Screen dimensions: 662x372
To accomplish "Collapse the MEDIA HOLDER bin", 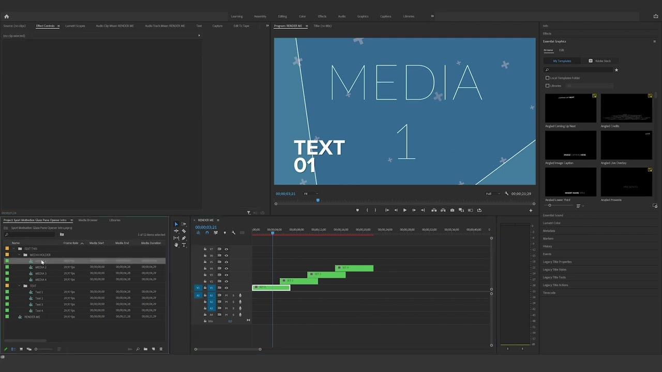I will tap(19, 255).
